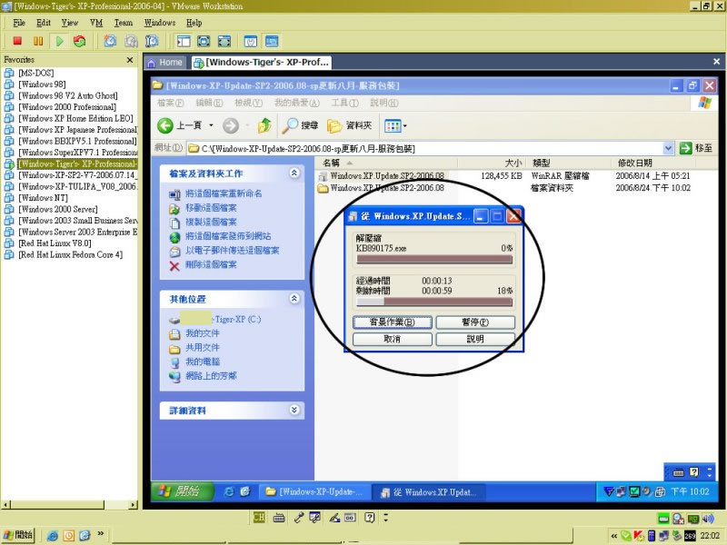Click the Windows.XP.Update.SP2-2006.08 folder row

point(381,188)
